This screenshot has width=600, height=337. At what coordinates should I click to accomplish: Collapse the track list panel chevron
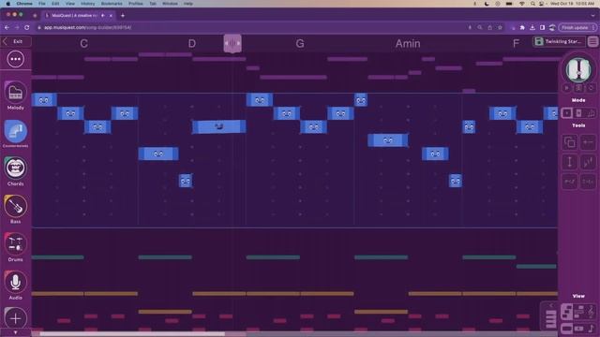click(x=551, y=305)
